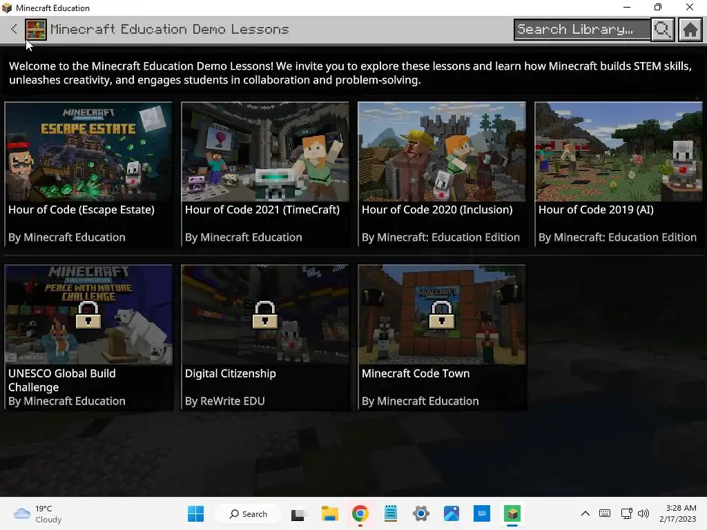Click the 'Minecraft Education Demo Lessons' header
Image resolution: width=707 pixels, height=530 pixels.
[170, 29]
